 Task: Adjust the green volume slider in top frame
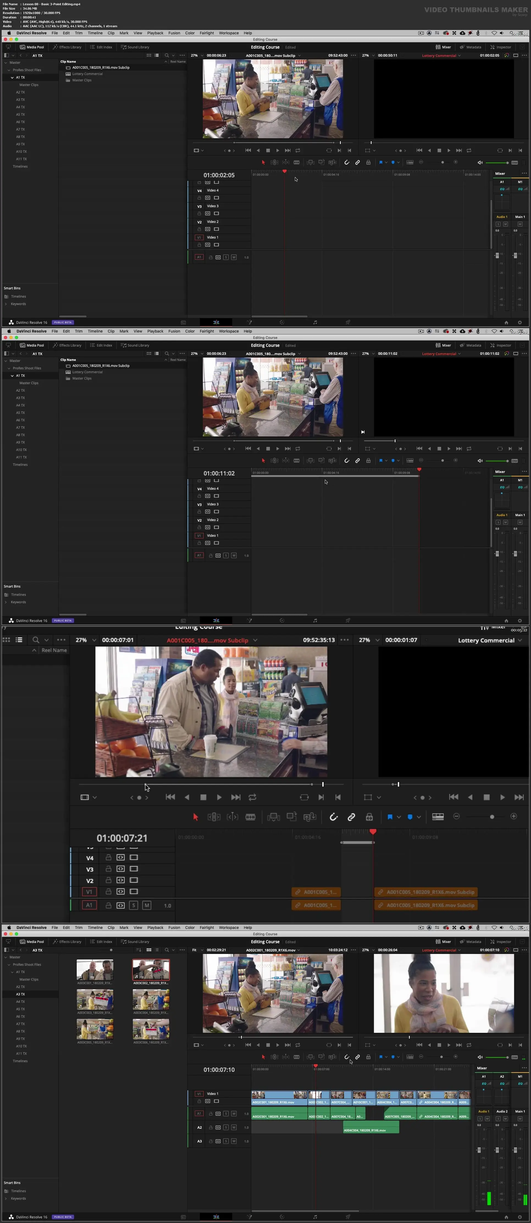coord(497,162)
